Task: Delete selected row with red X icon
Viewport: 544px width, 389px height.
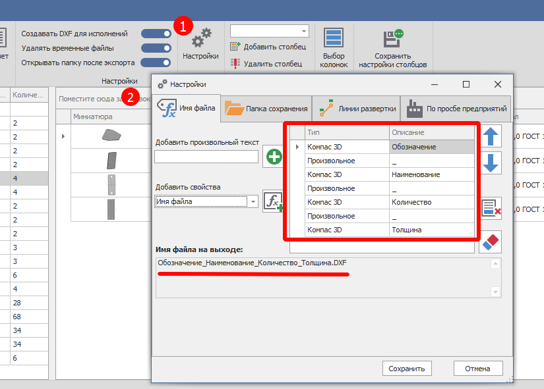Action: (x=490, y=208)
